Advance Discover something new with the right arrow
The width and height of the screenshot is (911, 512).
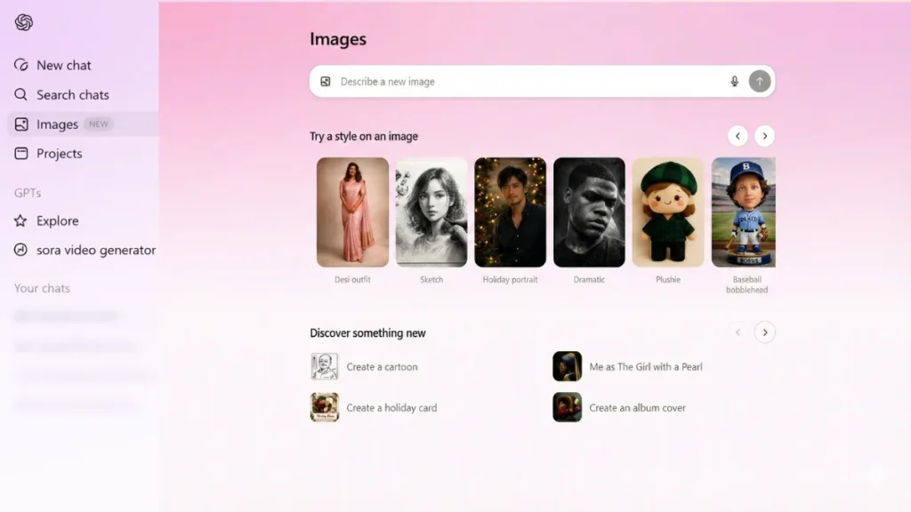click(x=764, y=332)
